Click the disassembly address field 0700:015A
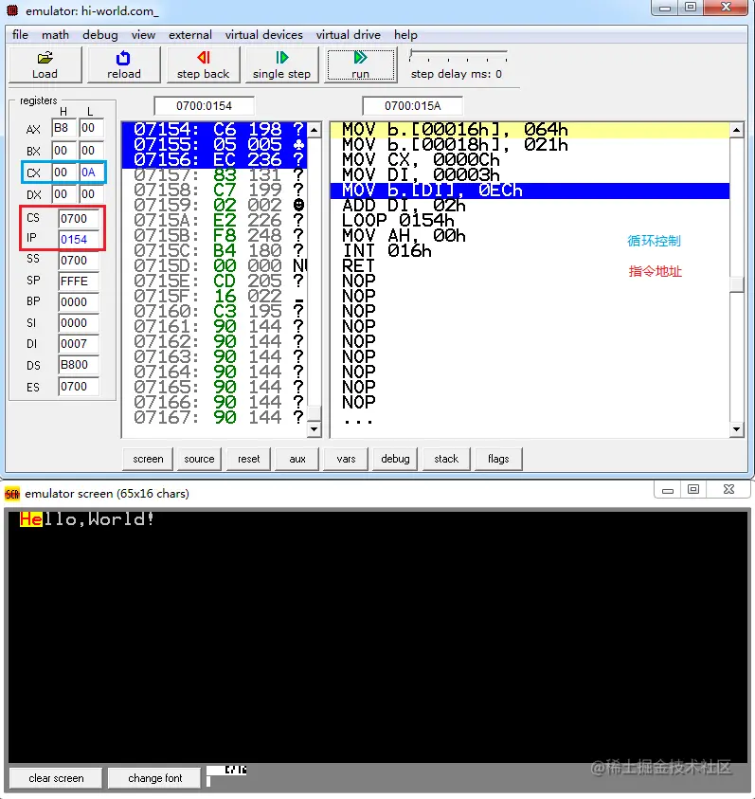The height and width of the screenshot is (799, 755). tap(412, 106)
